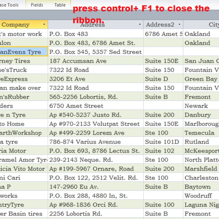Select the '2256 Lobortis Rd.' address cell
Viewport: 219px width, 219px height.
[95, 214]
